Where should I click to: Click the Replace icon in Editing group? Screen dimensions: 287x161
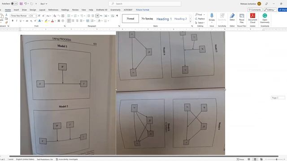[x=200, y=19]
